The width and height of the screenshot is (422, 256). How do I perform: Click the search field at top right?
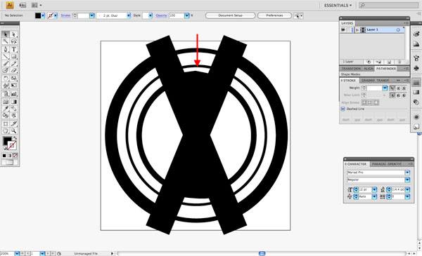click(x=389, y=5)
